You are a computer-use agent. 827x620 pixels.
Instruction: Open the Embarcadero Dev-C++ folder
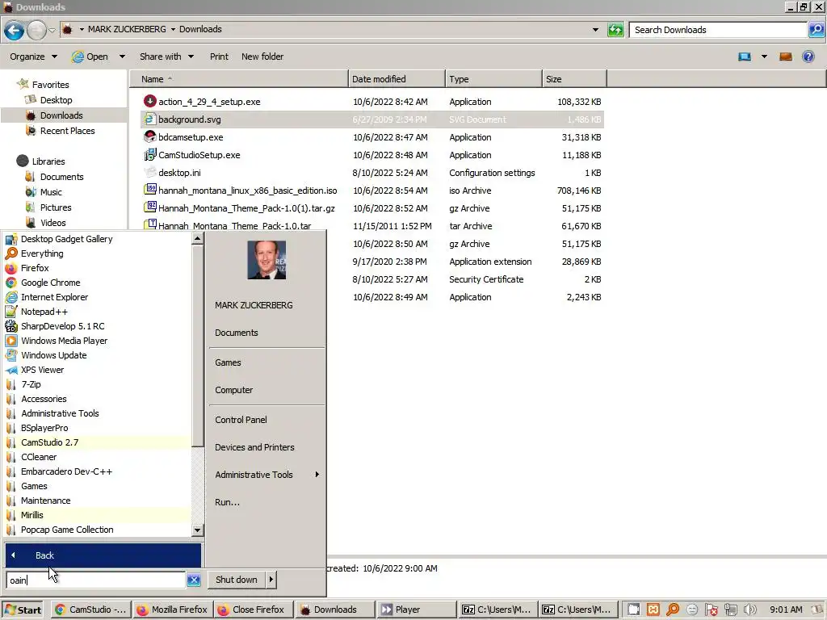click(x=66, y=471)
